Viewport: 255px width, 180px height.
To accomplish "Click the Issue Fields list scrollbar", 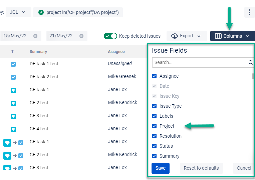I will [x=253, y=76].
